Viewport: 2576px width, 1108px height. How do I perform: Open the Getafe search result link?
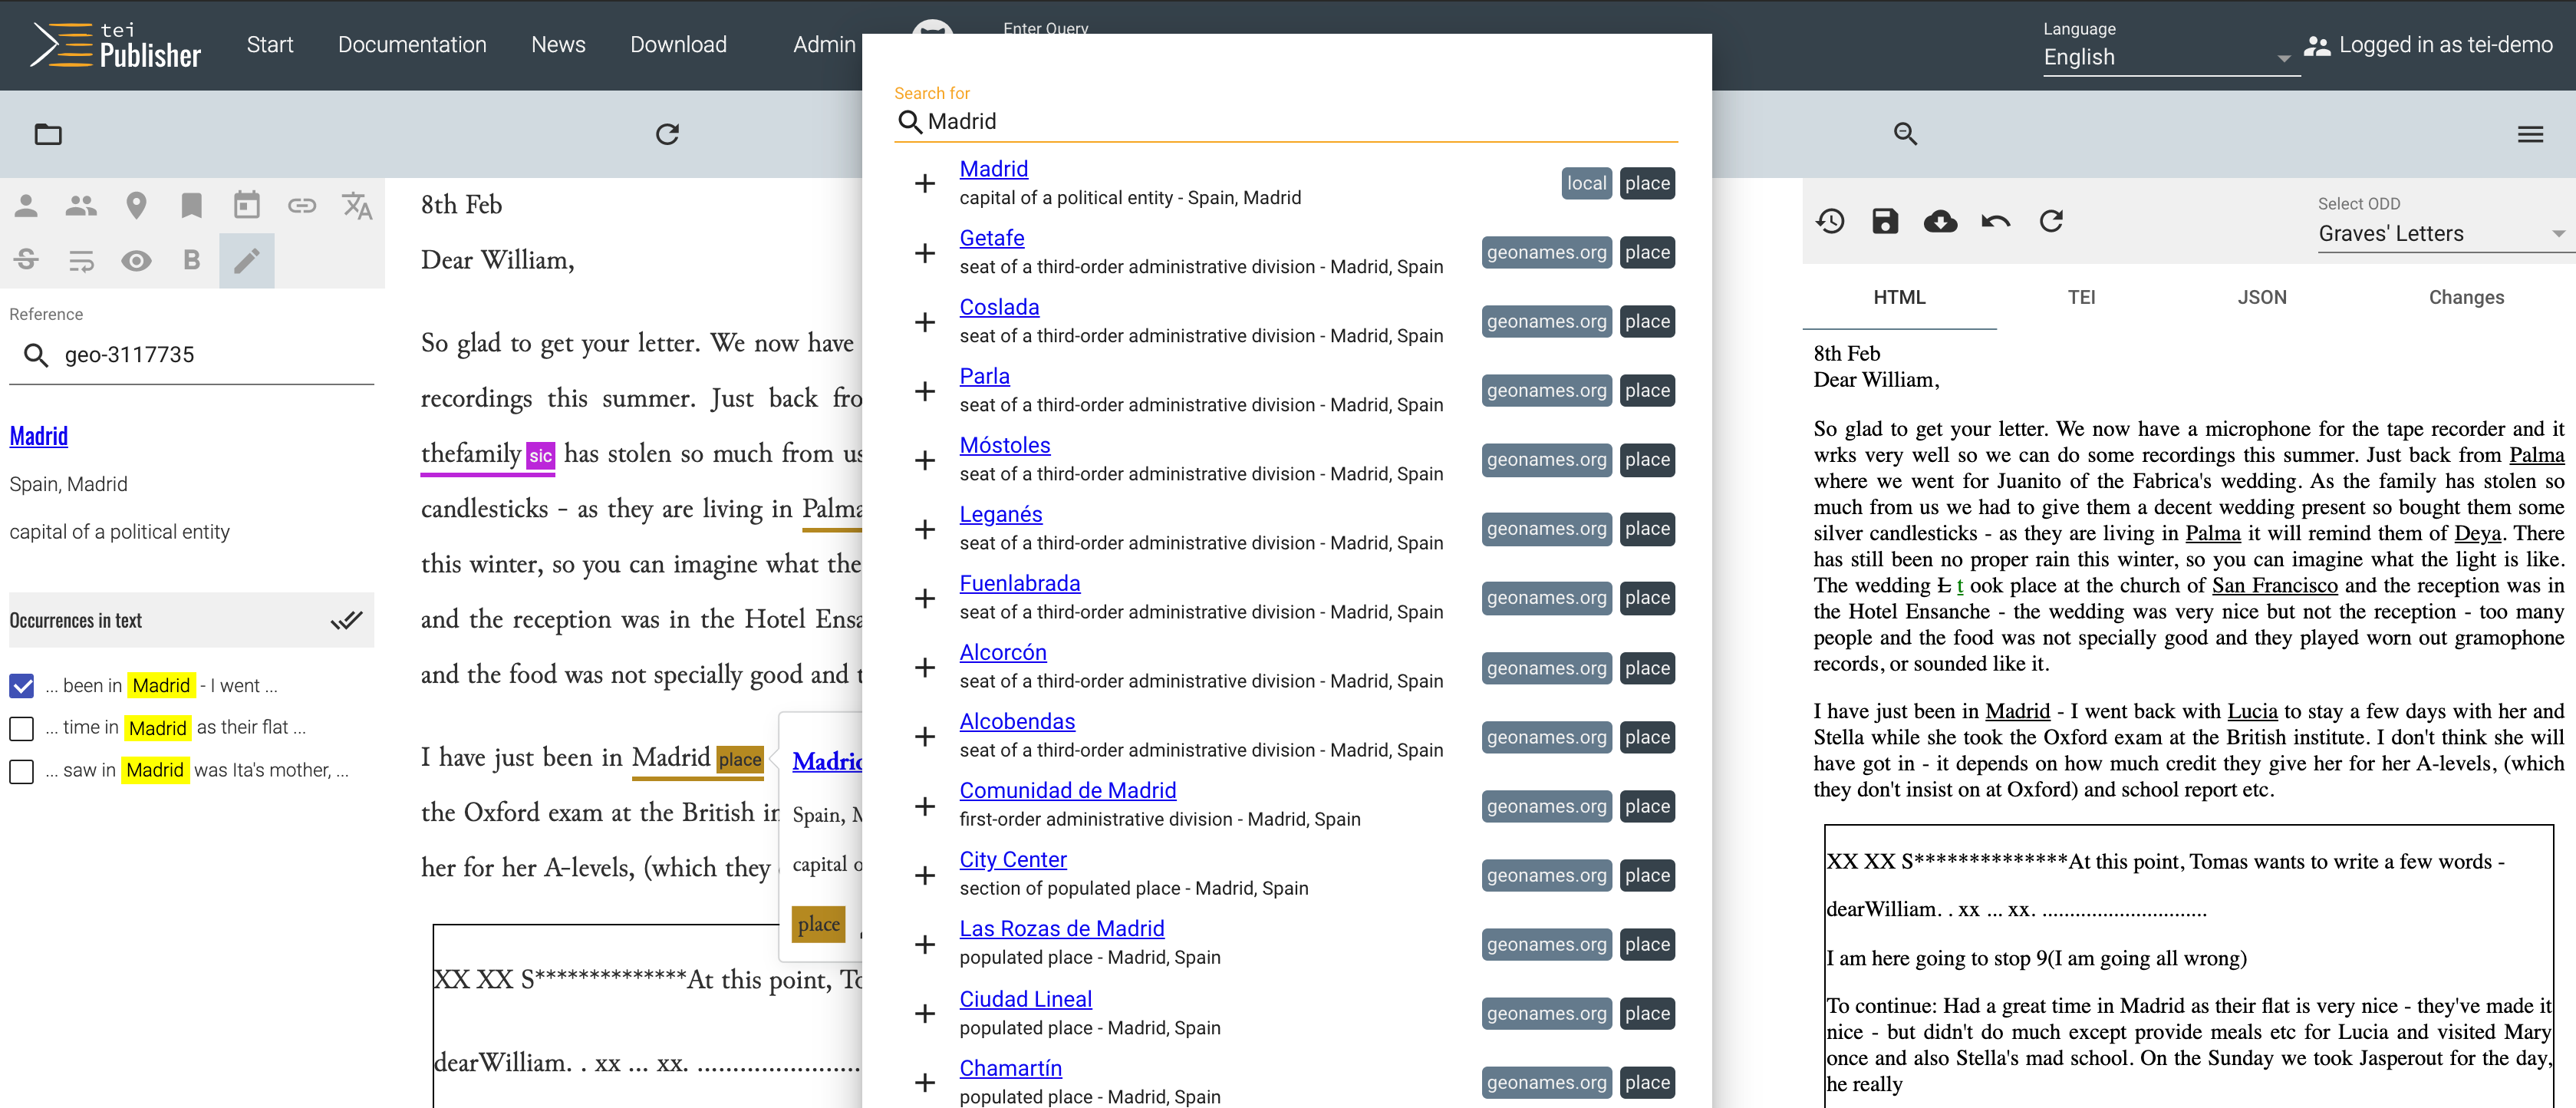[x=991, y=238]
